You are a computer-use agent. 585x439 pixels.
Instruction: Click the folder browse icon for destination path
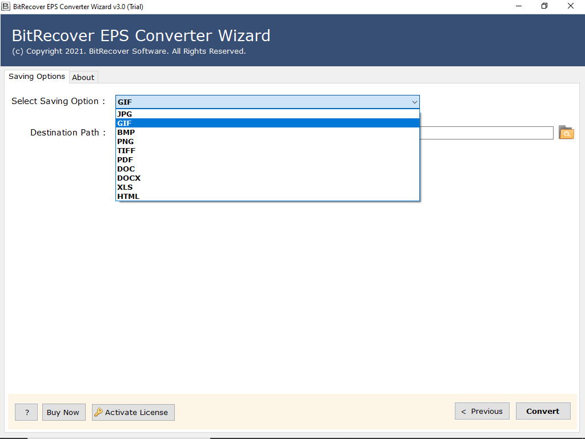click(566, 133)
